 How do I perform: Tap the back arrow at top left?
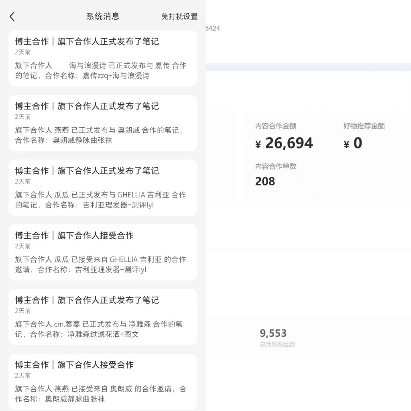pos(11,16)
